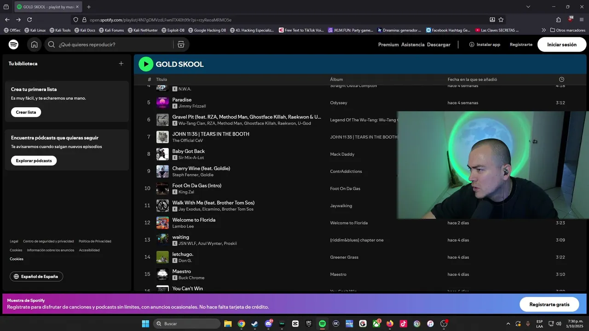Click Explorar pódcasts button

[34, 160]
